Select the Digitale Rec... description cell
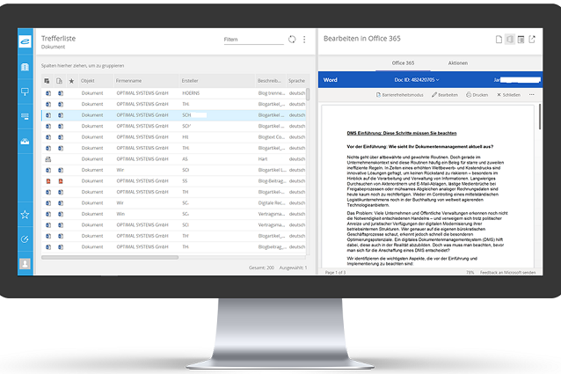 click(x=272, y=203)
